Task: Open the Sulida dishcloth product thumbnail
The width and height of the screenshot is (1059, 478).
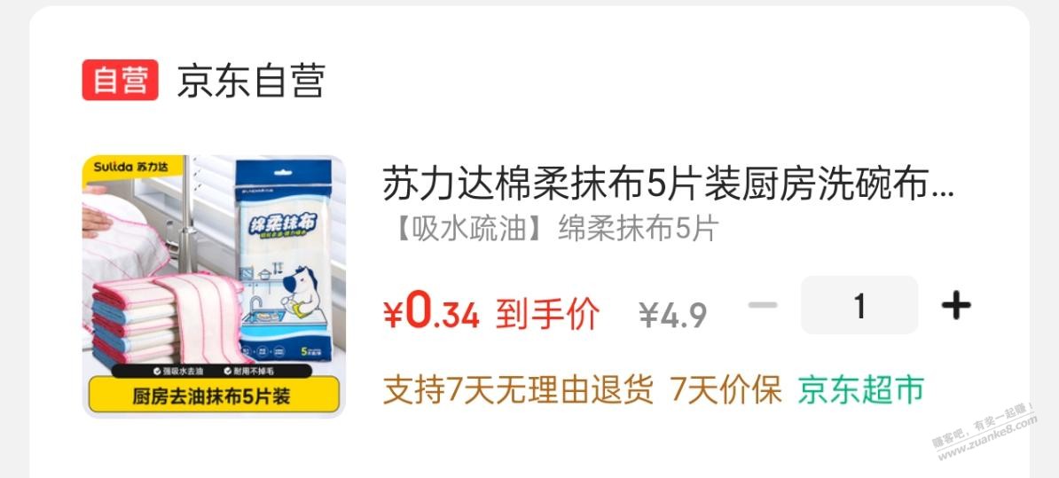Action: (x=214, y=286)
